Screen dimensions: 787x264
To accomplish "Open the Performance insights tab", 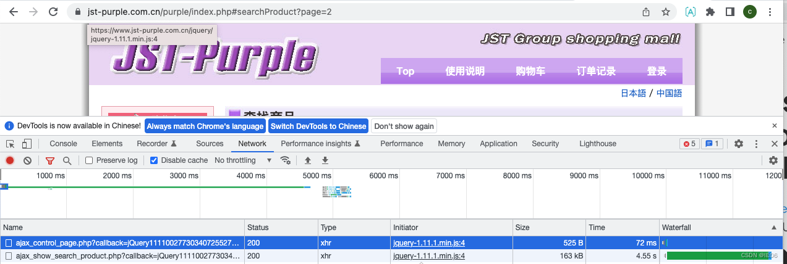I will pyautogui.click(x=320, y=144).
